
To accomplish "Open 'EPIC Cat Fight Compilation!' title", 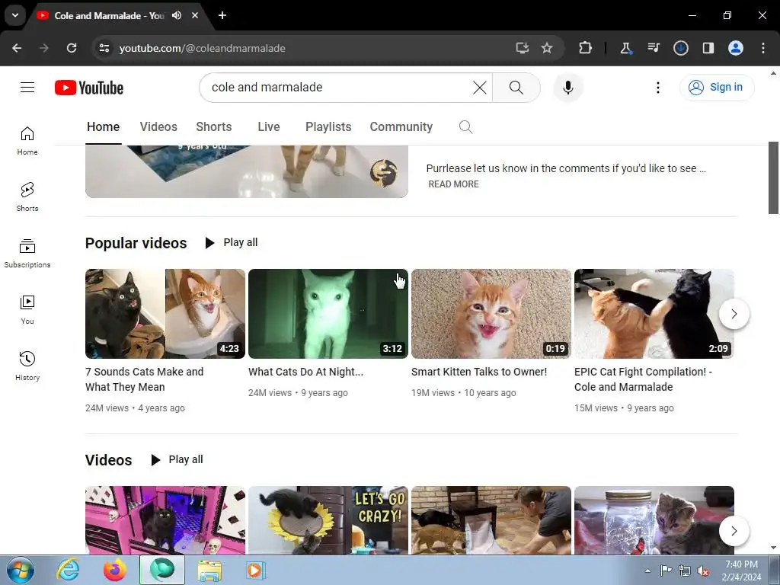I will pyautogui.click(x=643, y=379).
